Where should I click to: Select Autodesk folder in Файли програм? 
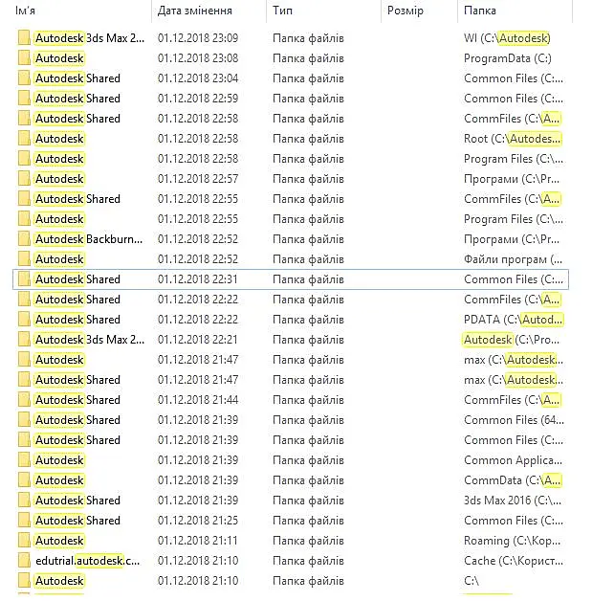pos(291,259)
